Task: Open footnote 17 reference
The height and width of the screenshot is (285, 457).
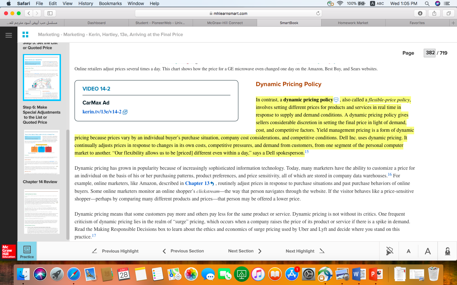Action: pos(94,236)
